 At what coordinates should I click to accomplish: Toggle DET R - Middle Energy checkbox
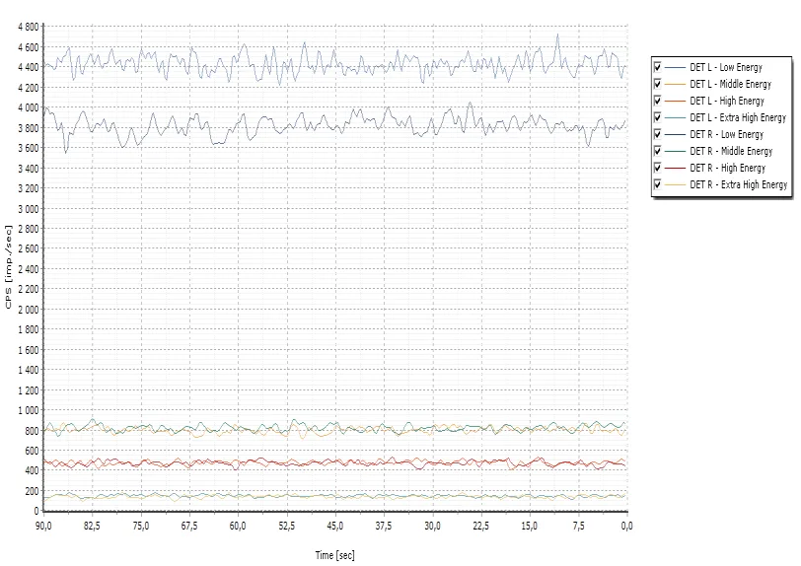[x=657, y=151]
